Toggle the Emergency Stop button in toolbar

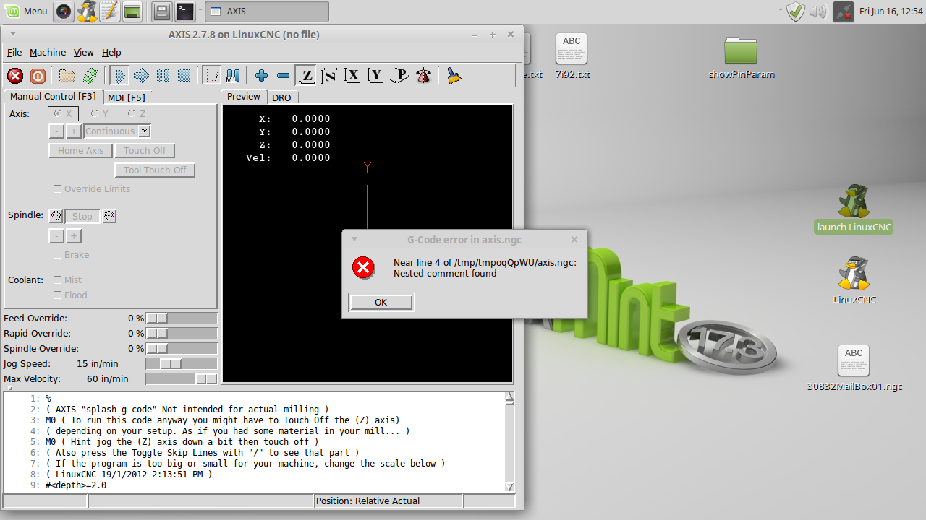[15, 76]
